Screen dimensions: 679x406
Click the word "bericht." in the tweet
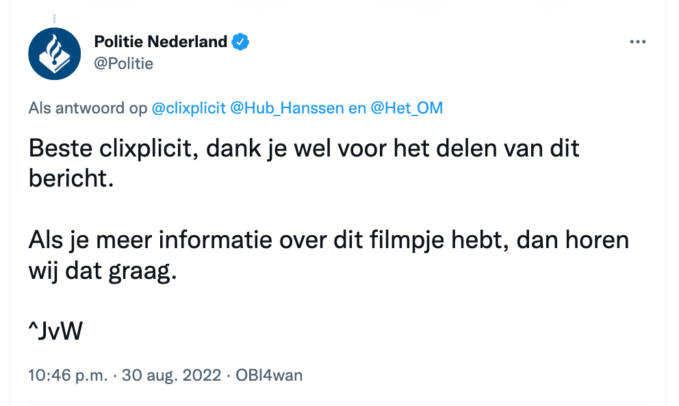coord(69,179)
